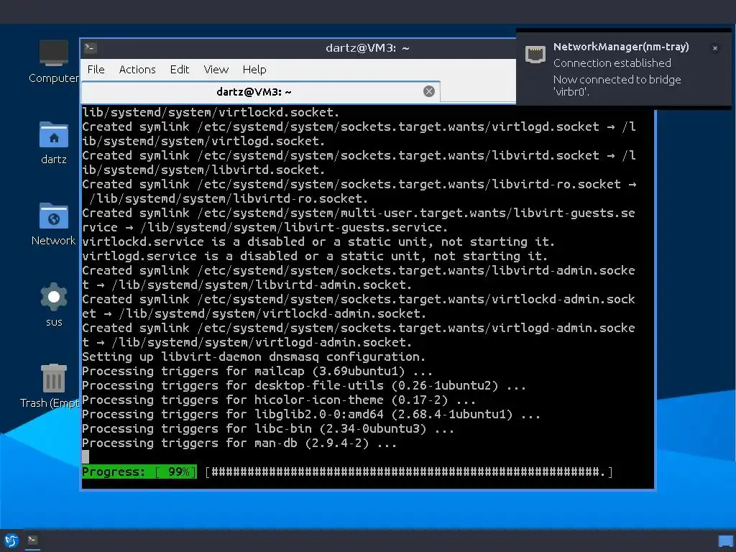Click the 'Connection established' notification text
This screenshot has width=736, height=552.
612,63
